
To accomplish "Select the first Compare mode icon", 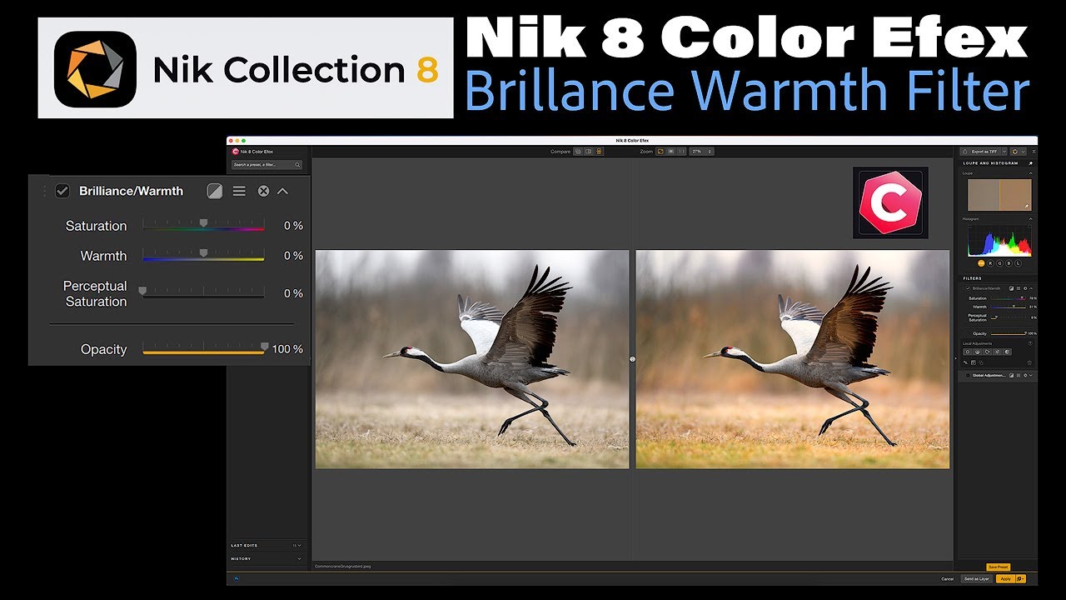I will [578, 152].
